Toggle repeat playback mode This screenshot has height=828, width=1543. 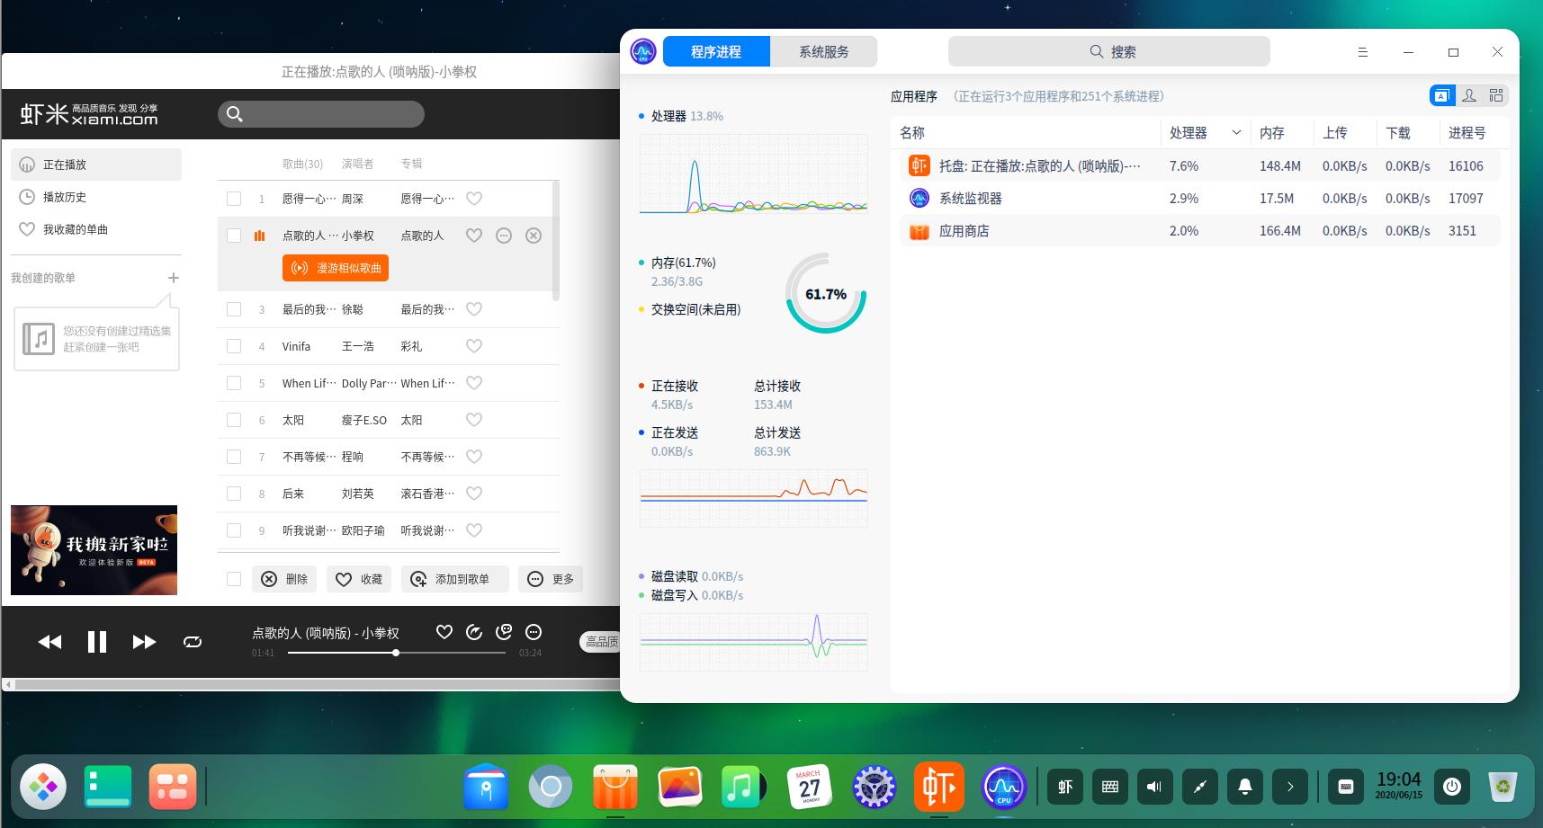193,641
